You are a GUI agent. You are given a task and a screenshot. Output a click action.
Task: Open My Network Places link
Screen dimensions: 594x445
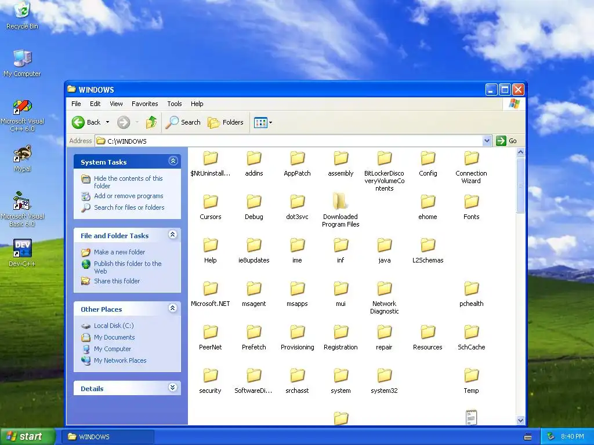[x=120, y=360]
